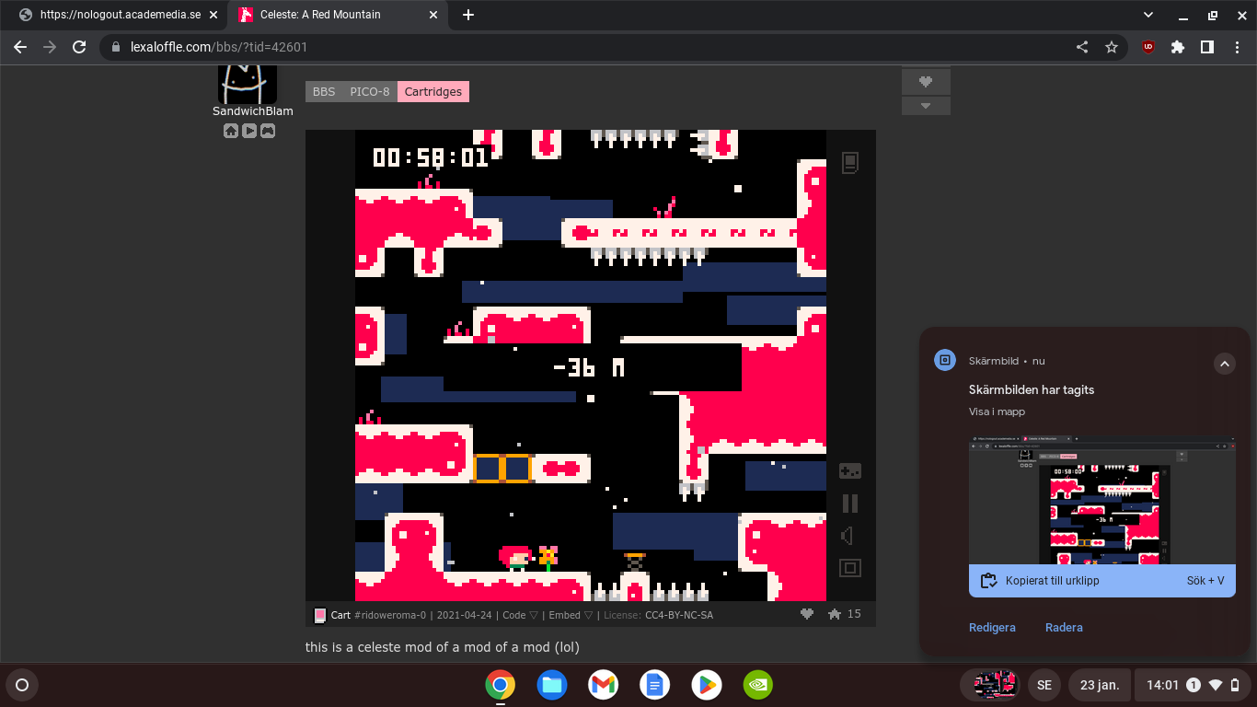Open the screenshot preview thumbnail in notification
The width and height of the screenshot is (1257, 707).
(1102, 500)
